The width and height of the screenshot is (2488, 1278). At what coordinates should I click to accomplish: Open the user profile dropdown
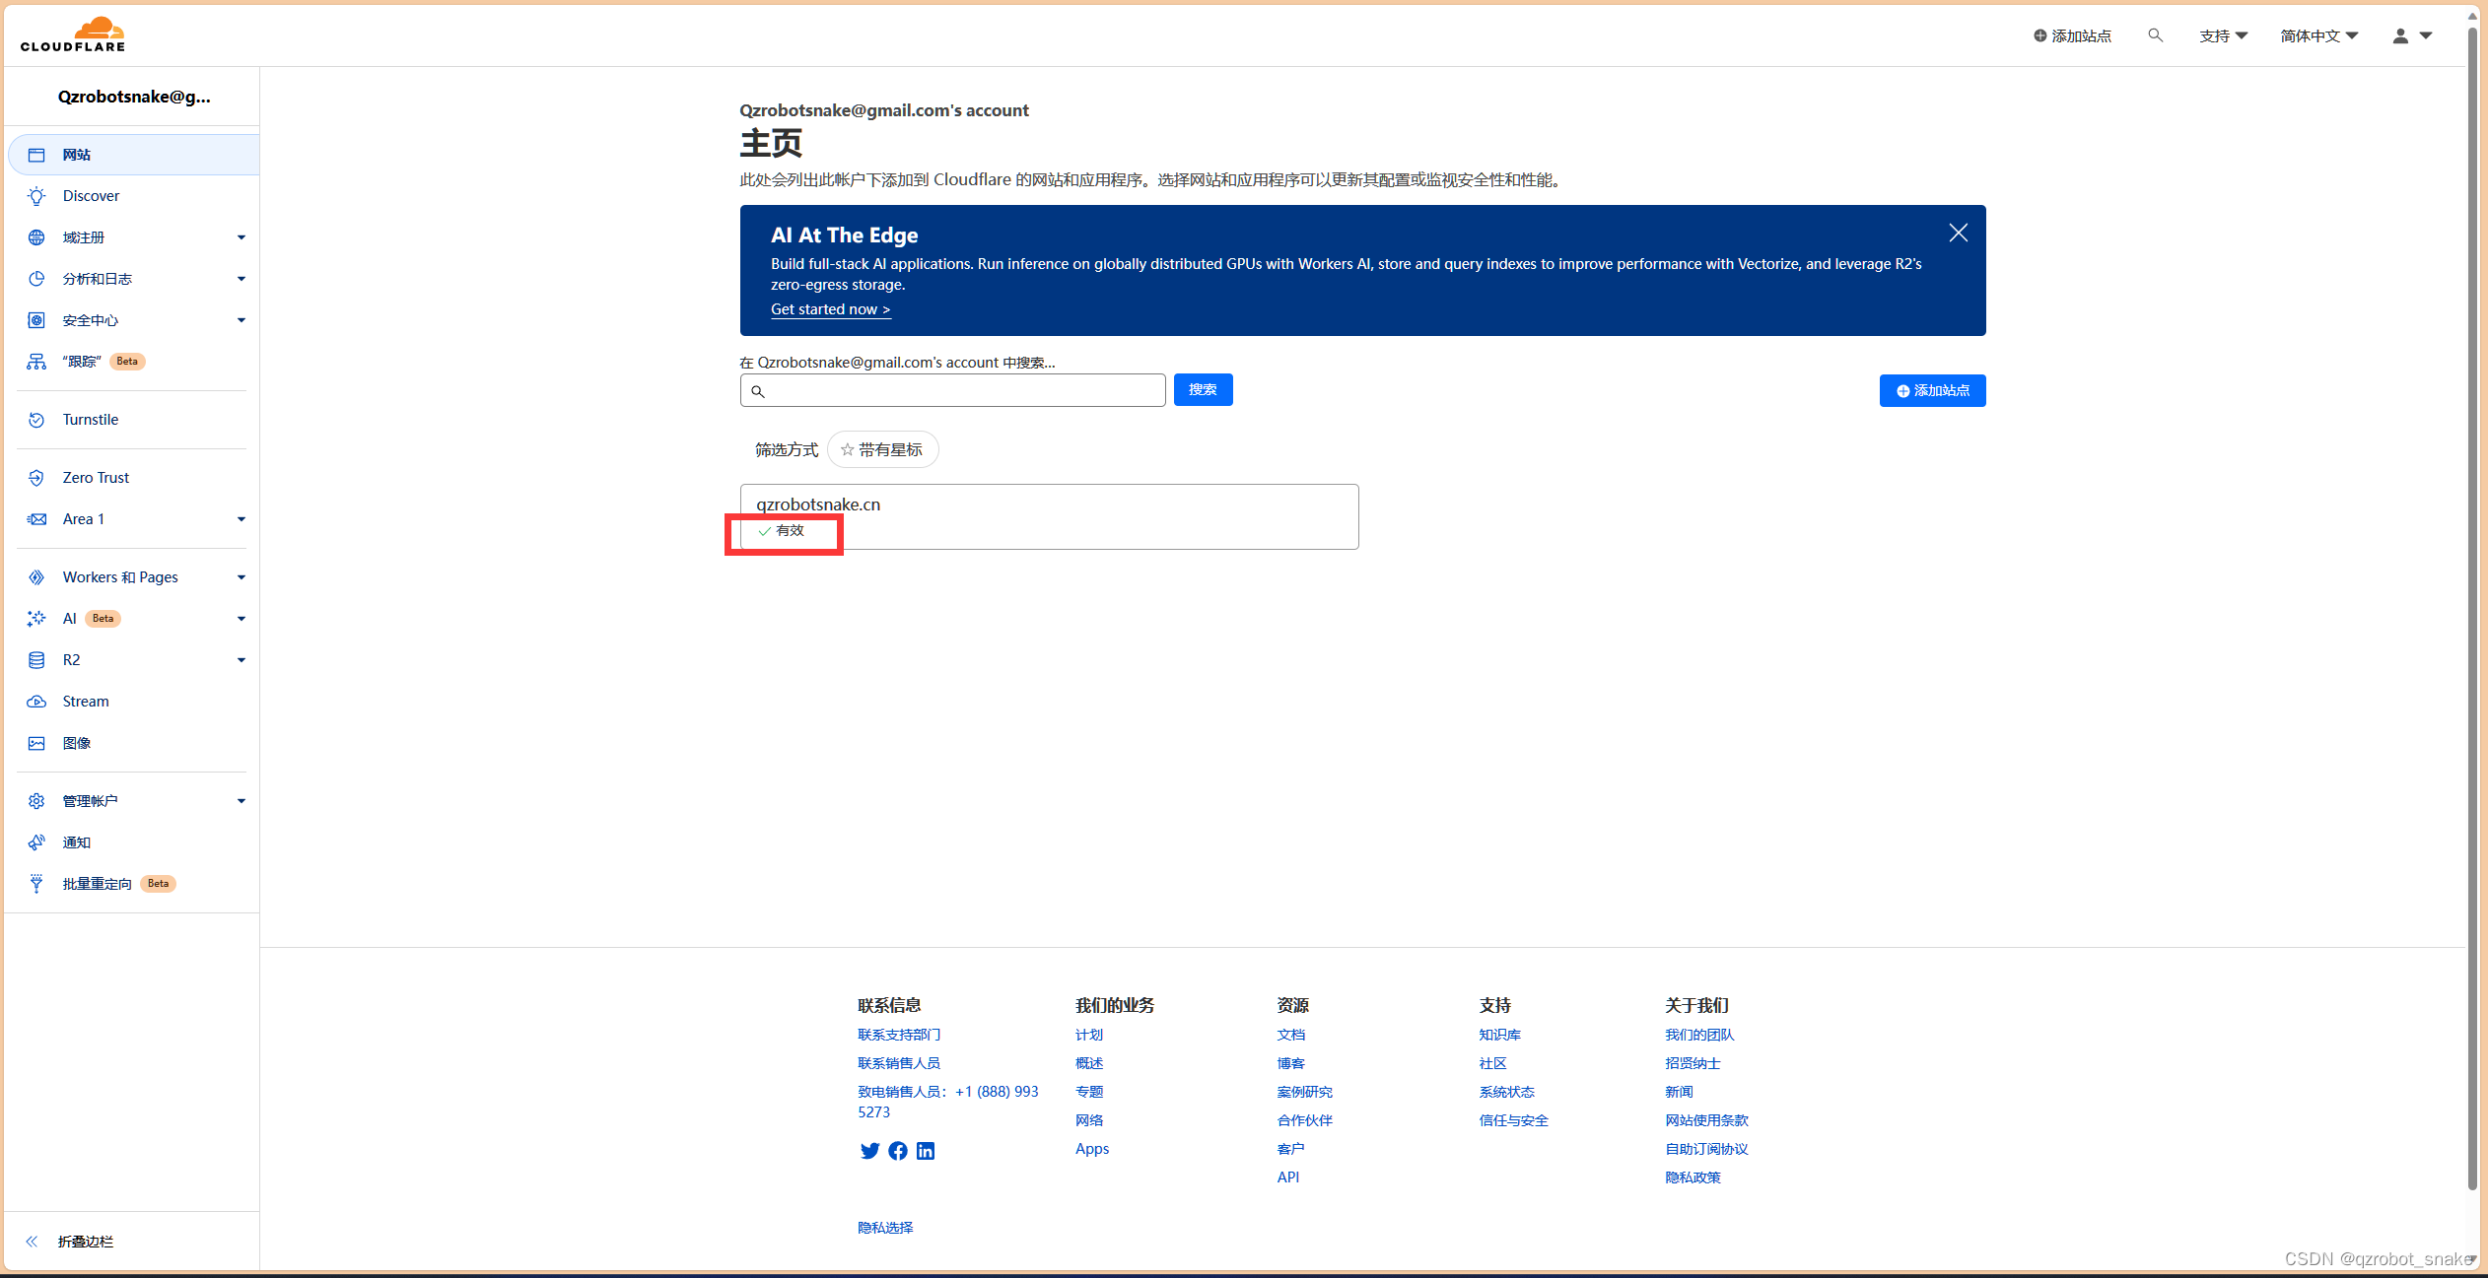click(2412, 35)
